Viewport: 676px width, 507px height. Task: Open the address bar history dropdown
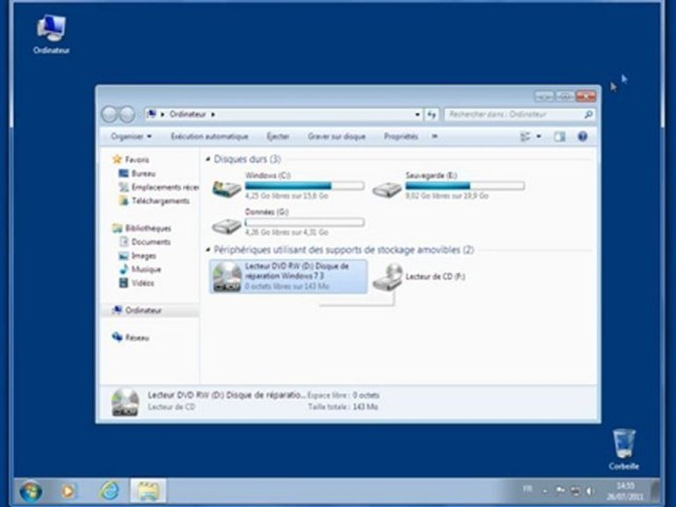point(417,114)
